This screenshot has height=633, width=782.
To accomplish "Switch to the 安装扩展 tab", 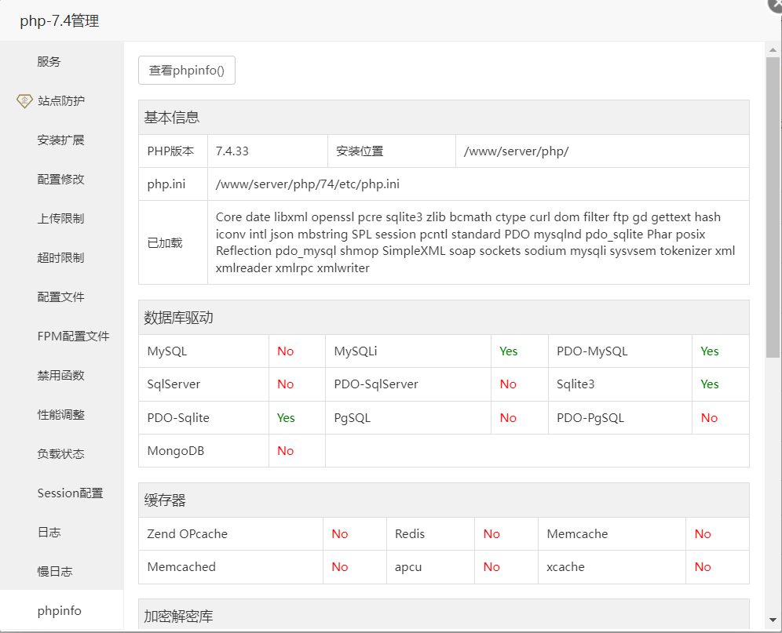I will click(x=62, y=140).
